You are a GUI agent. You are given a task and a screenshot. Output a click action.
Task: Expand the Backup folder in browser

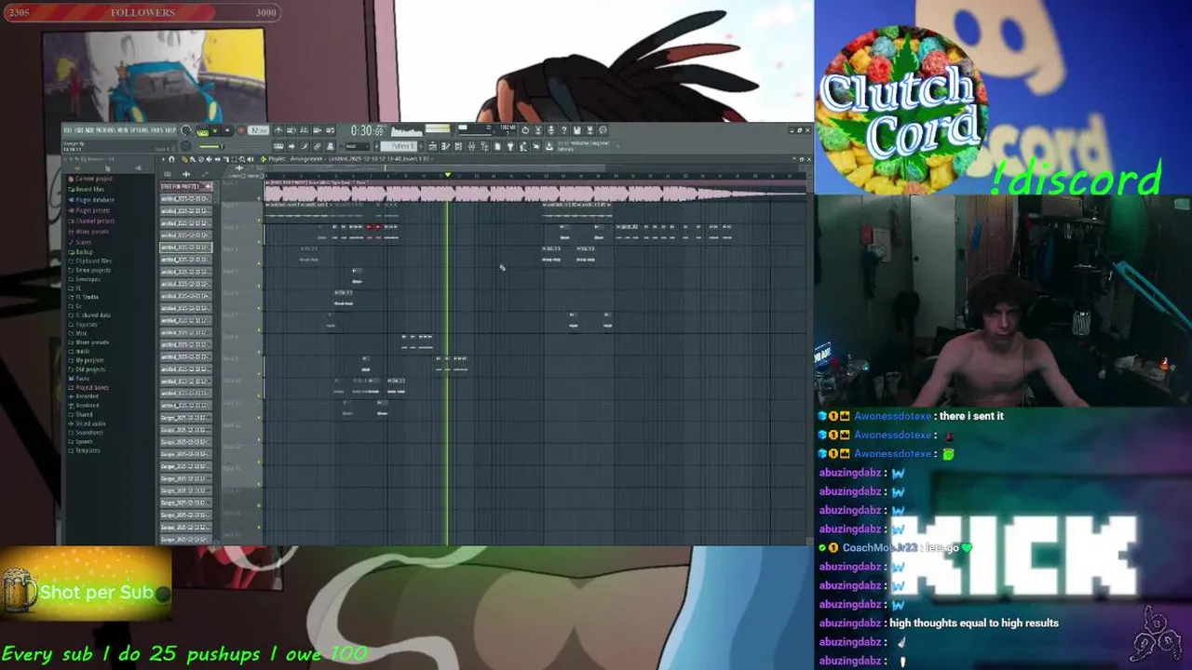80,252
